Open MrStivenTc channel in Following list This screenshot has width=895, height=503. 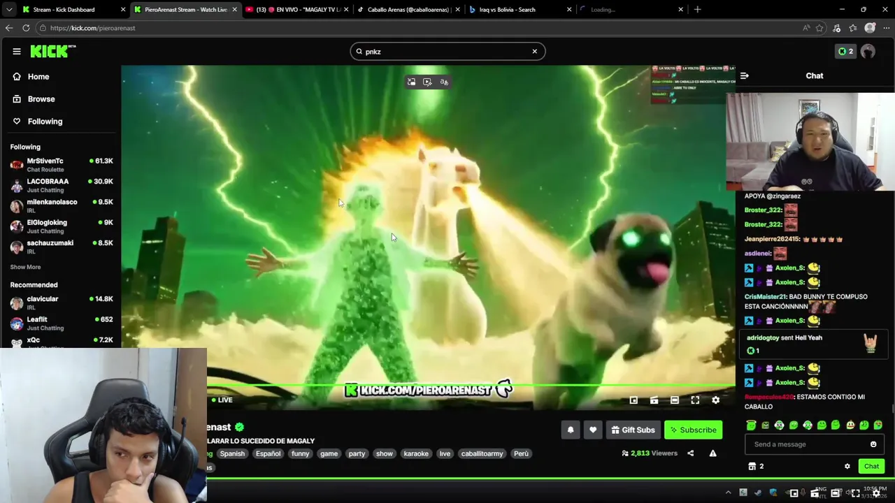[x=62, y=165]
